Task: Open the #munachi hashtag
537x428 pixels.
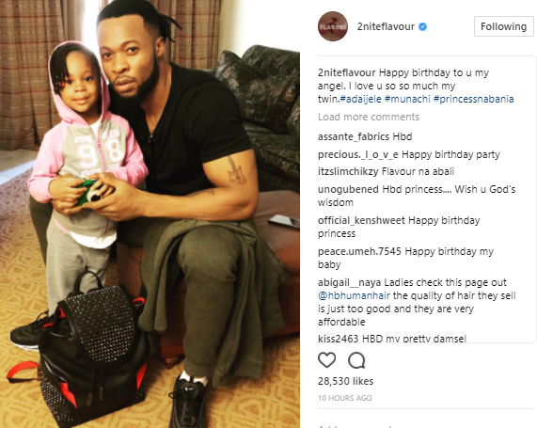Action: tap(407, 99)
